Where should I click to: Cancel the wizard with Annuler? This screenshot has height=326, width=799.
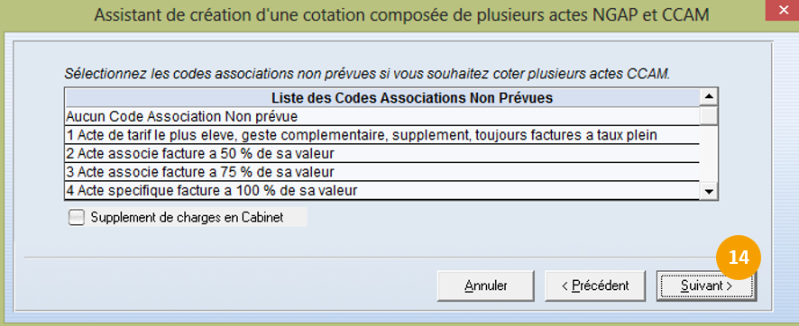(x=485, y=285)
